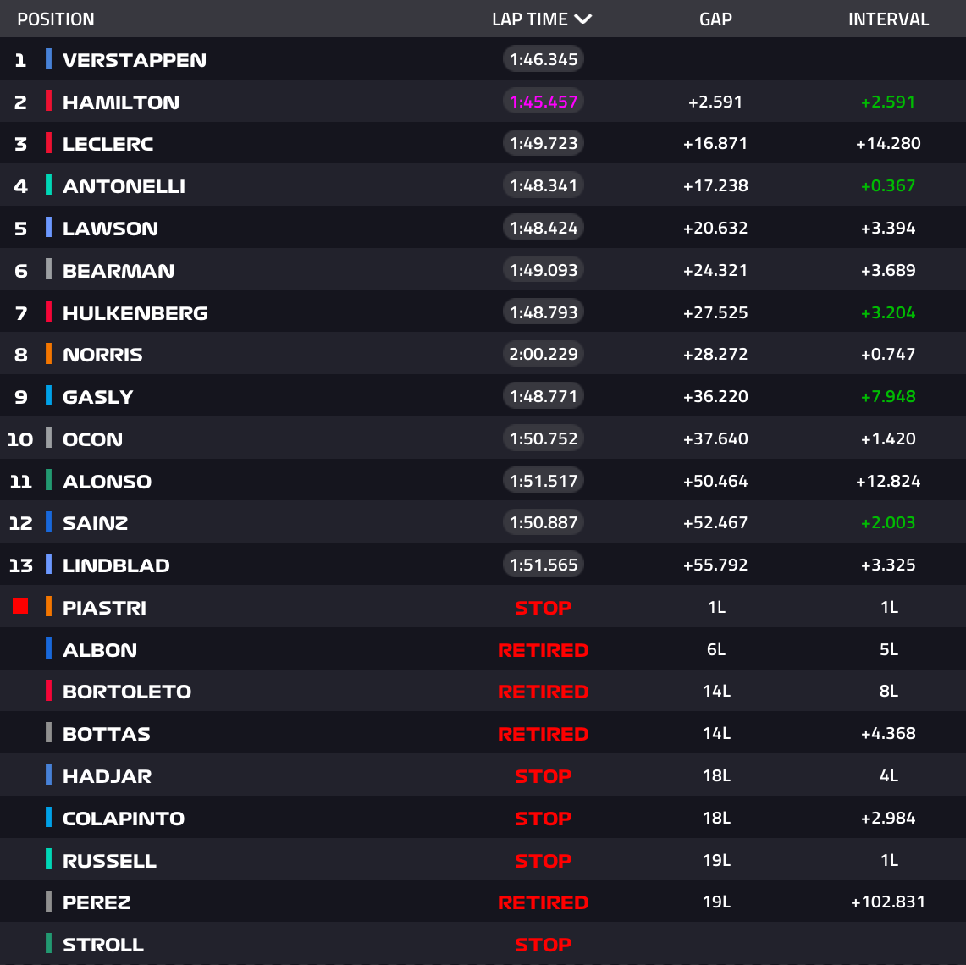Screen dimensions: 966x965
Task: Click Norris's lap time 2:00.229
Action: (x=544, y=354)
